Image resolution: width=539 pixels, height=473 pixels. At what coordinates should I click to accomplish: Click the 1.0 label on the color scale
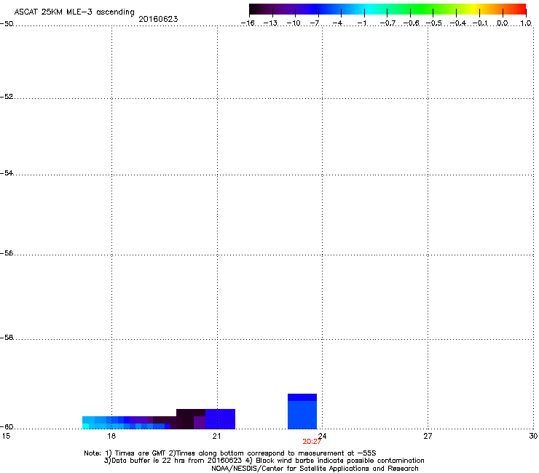point(526,23)
